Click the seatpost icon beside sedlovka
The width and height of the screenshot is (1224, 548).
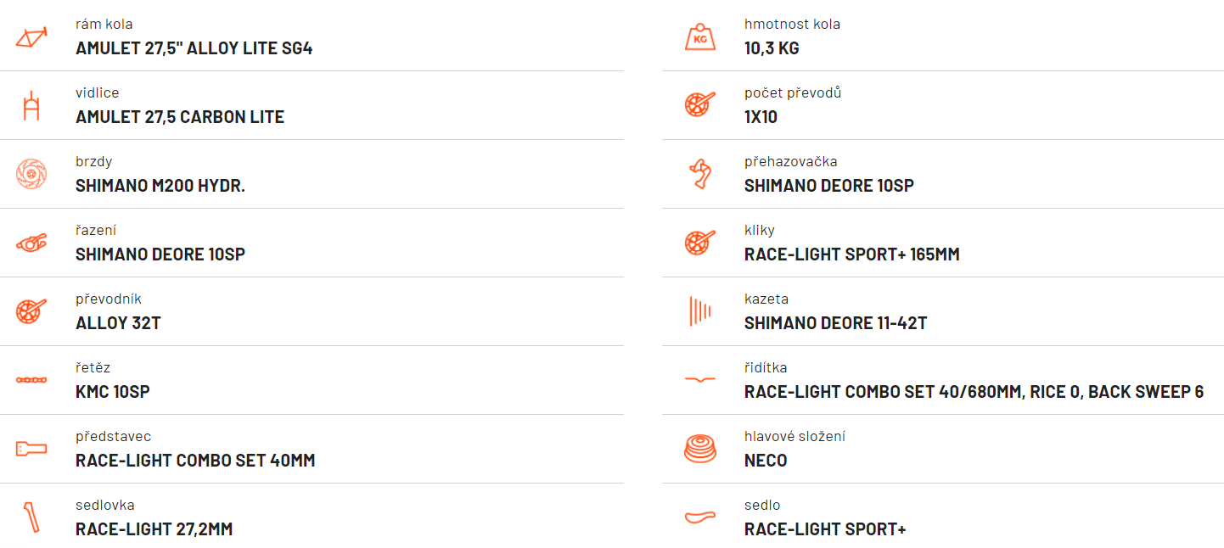(x=31, y=517)
